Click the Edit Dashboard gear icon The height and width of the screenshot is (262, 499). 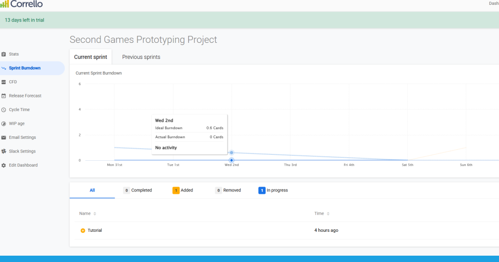click(3, 166)
